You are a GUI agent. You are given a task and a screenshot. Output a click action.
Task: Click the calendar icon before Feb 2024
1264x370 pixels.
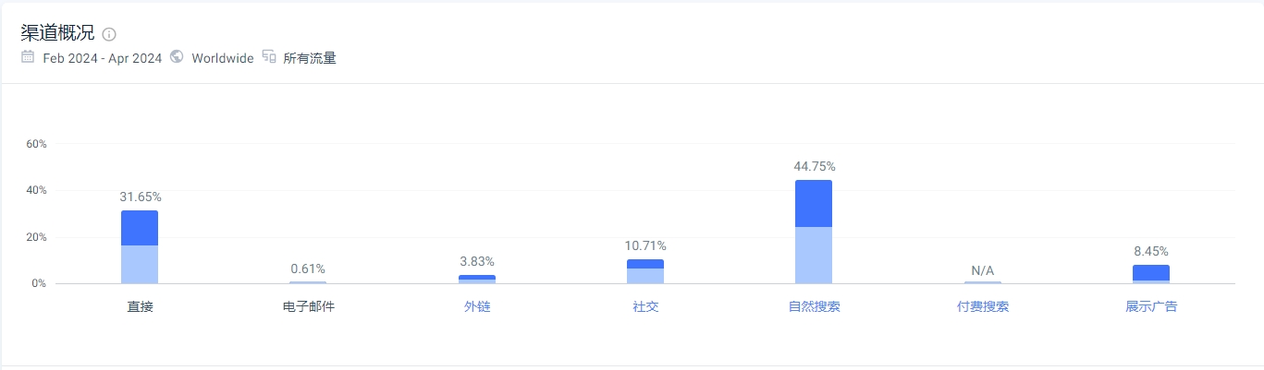28,57
